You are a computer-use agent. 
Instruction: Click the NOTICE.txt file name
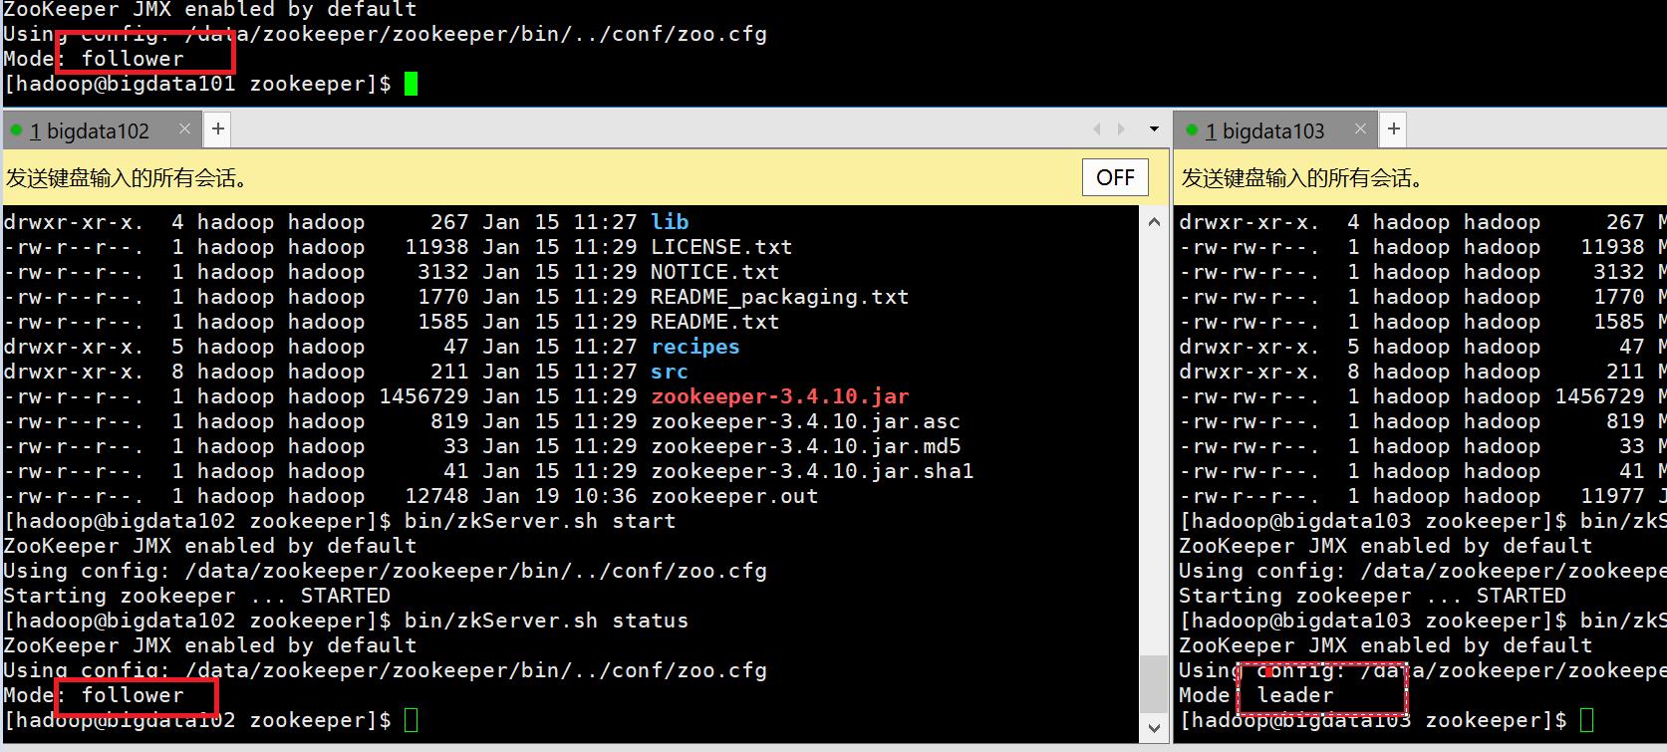714,272
